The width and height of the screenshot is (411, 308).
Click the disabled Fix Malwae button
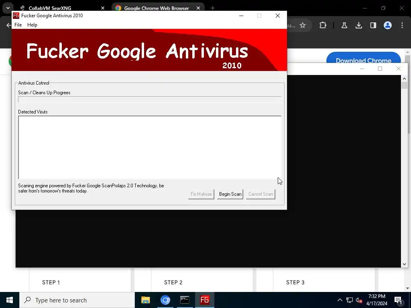coord(201,194)
